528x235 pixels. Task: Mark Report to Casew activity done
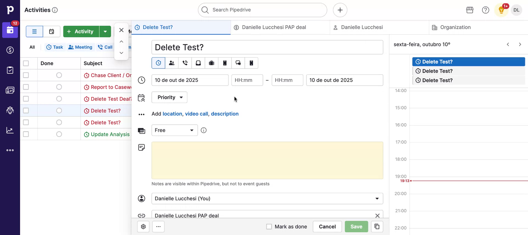coord(59,87)
